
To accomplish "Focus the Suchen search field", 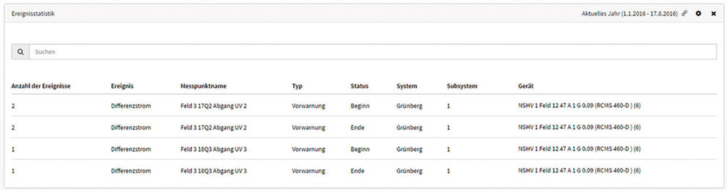I will click(373, 52).
